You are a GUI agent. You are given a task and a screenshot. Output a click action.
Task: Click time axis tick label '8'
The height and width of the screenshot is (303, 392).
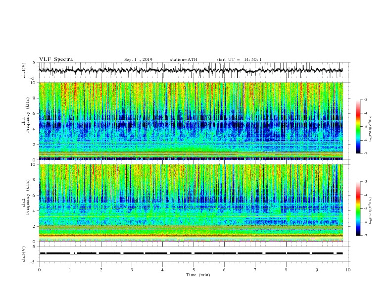point(286,270)
